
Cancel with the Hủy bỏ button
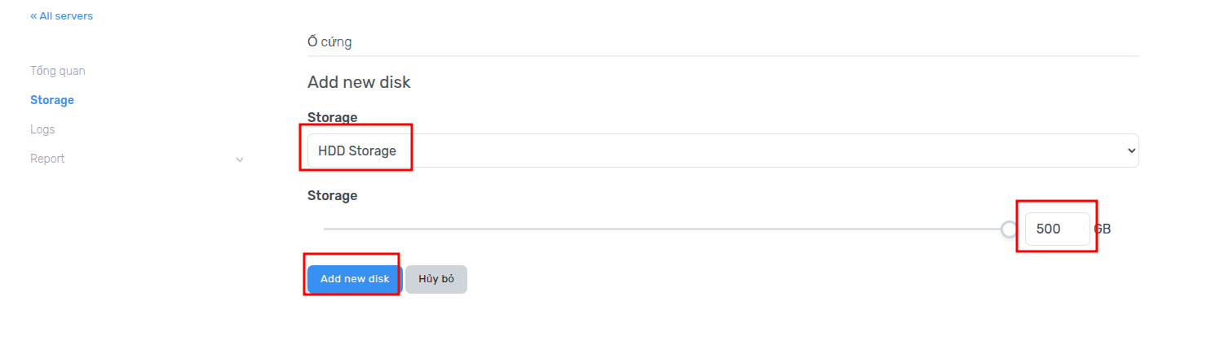coord(436,279)
